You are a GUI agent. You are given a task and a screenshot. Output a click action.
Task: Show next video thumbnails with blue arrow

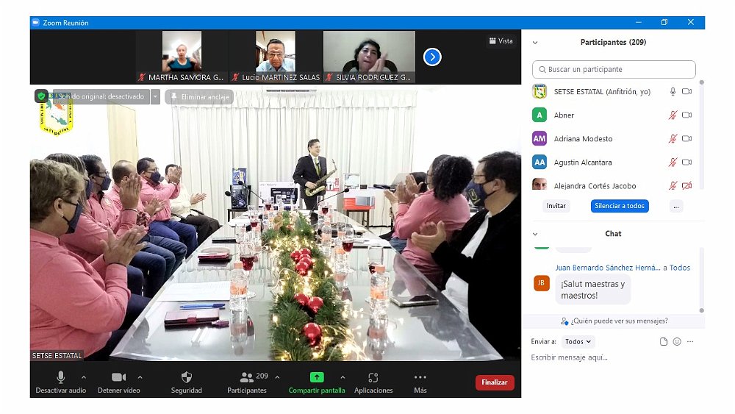432,57
